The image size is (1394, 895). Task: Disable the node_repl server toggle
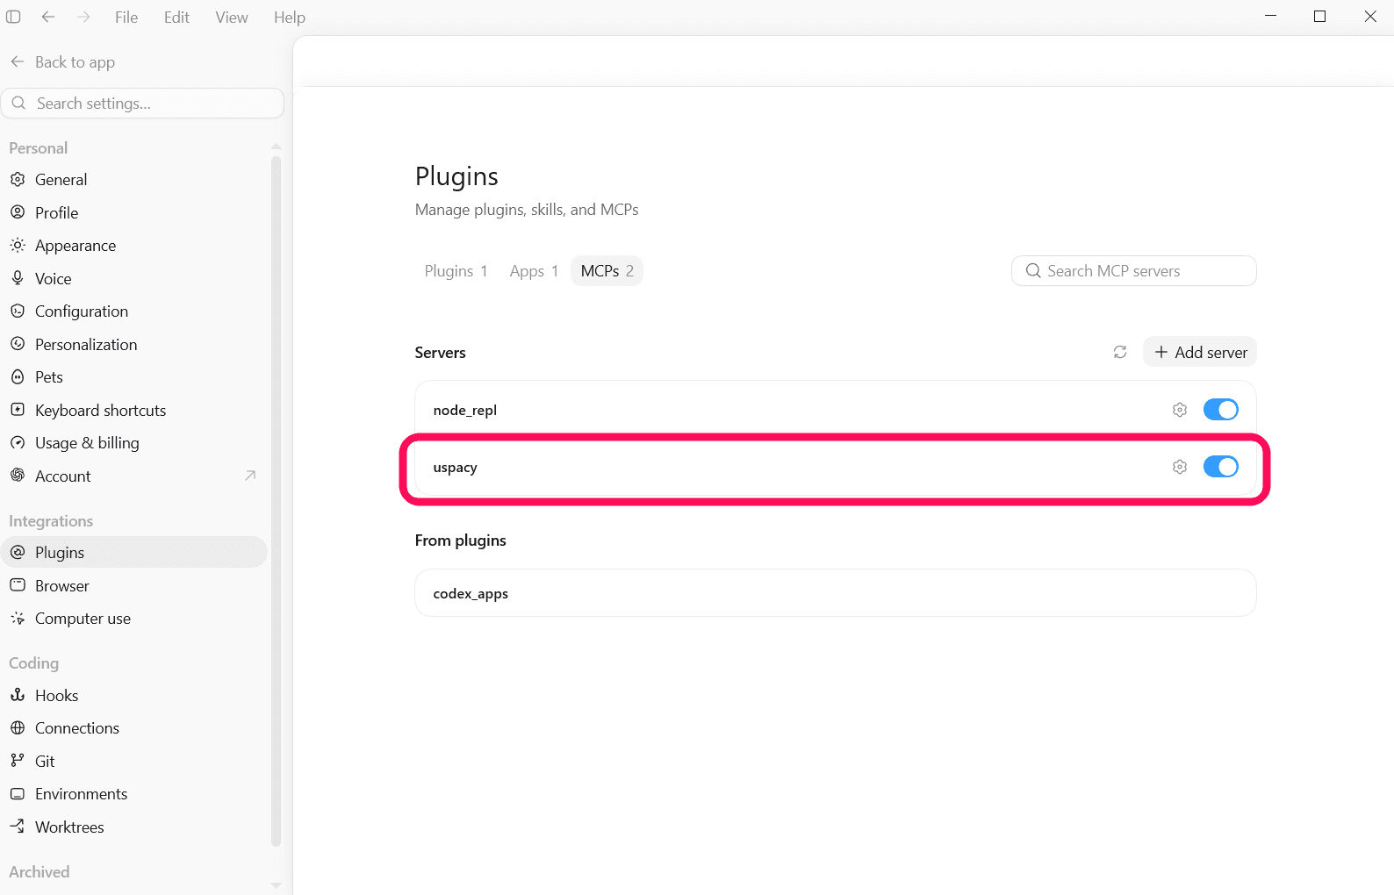[x=1220, y=410]
